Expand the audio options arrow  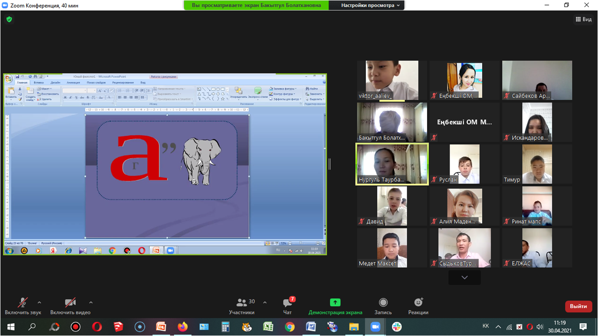[39, 303]
